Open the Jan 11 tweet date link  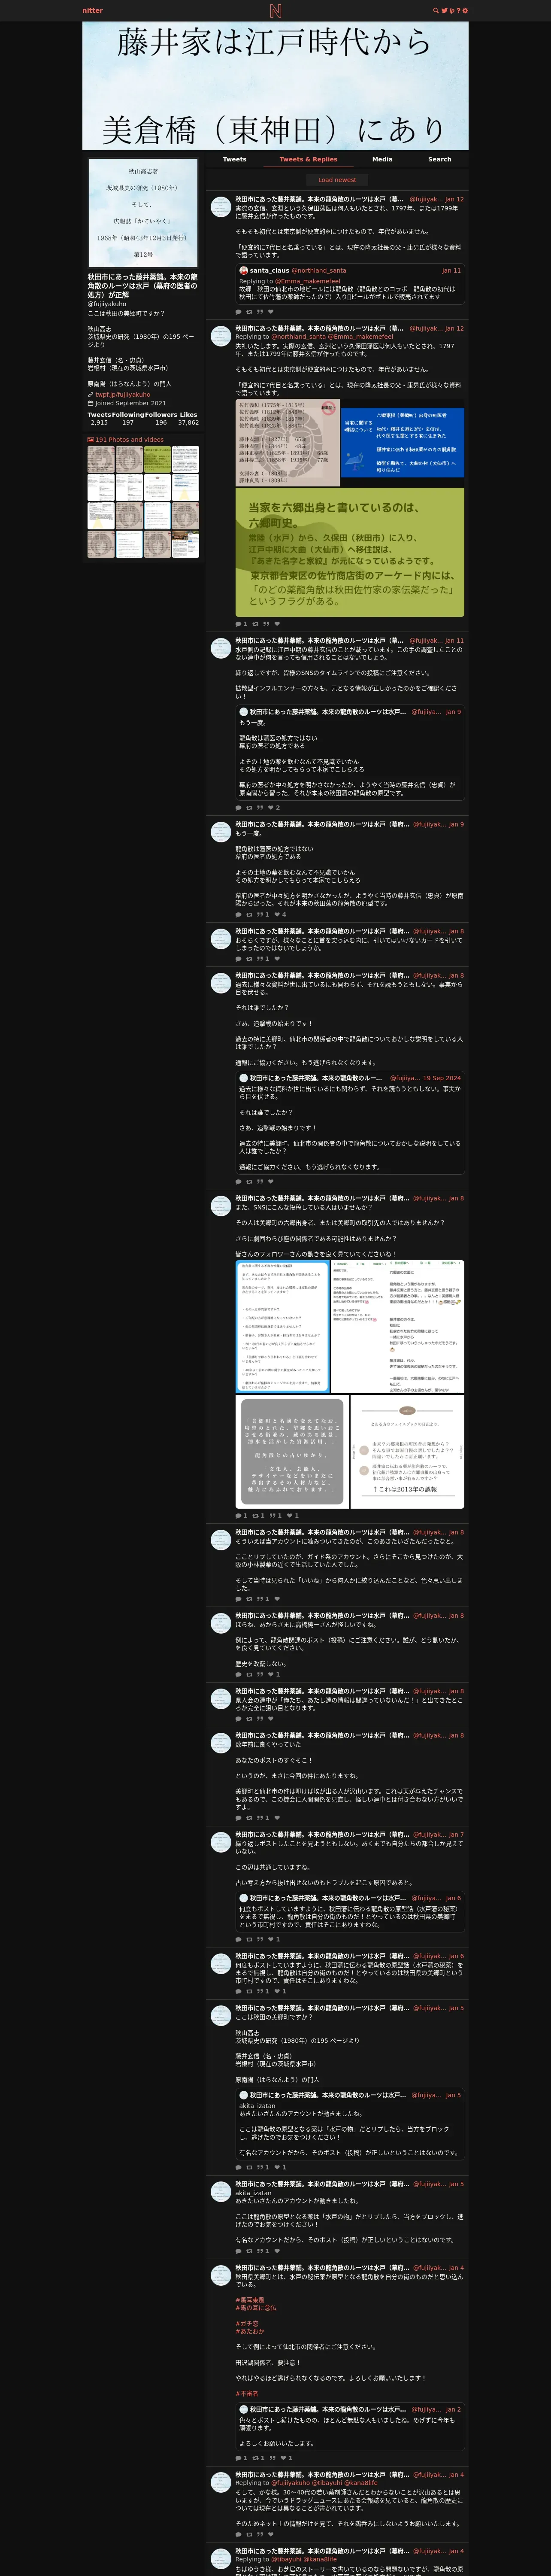click(454, 641)
